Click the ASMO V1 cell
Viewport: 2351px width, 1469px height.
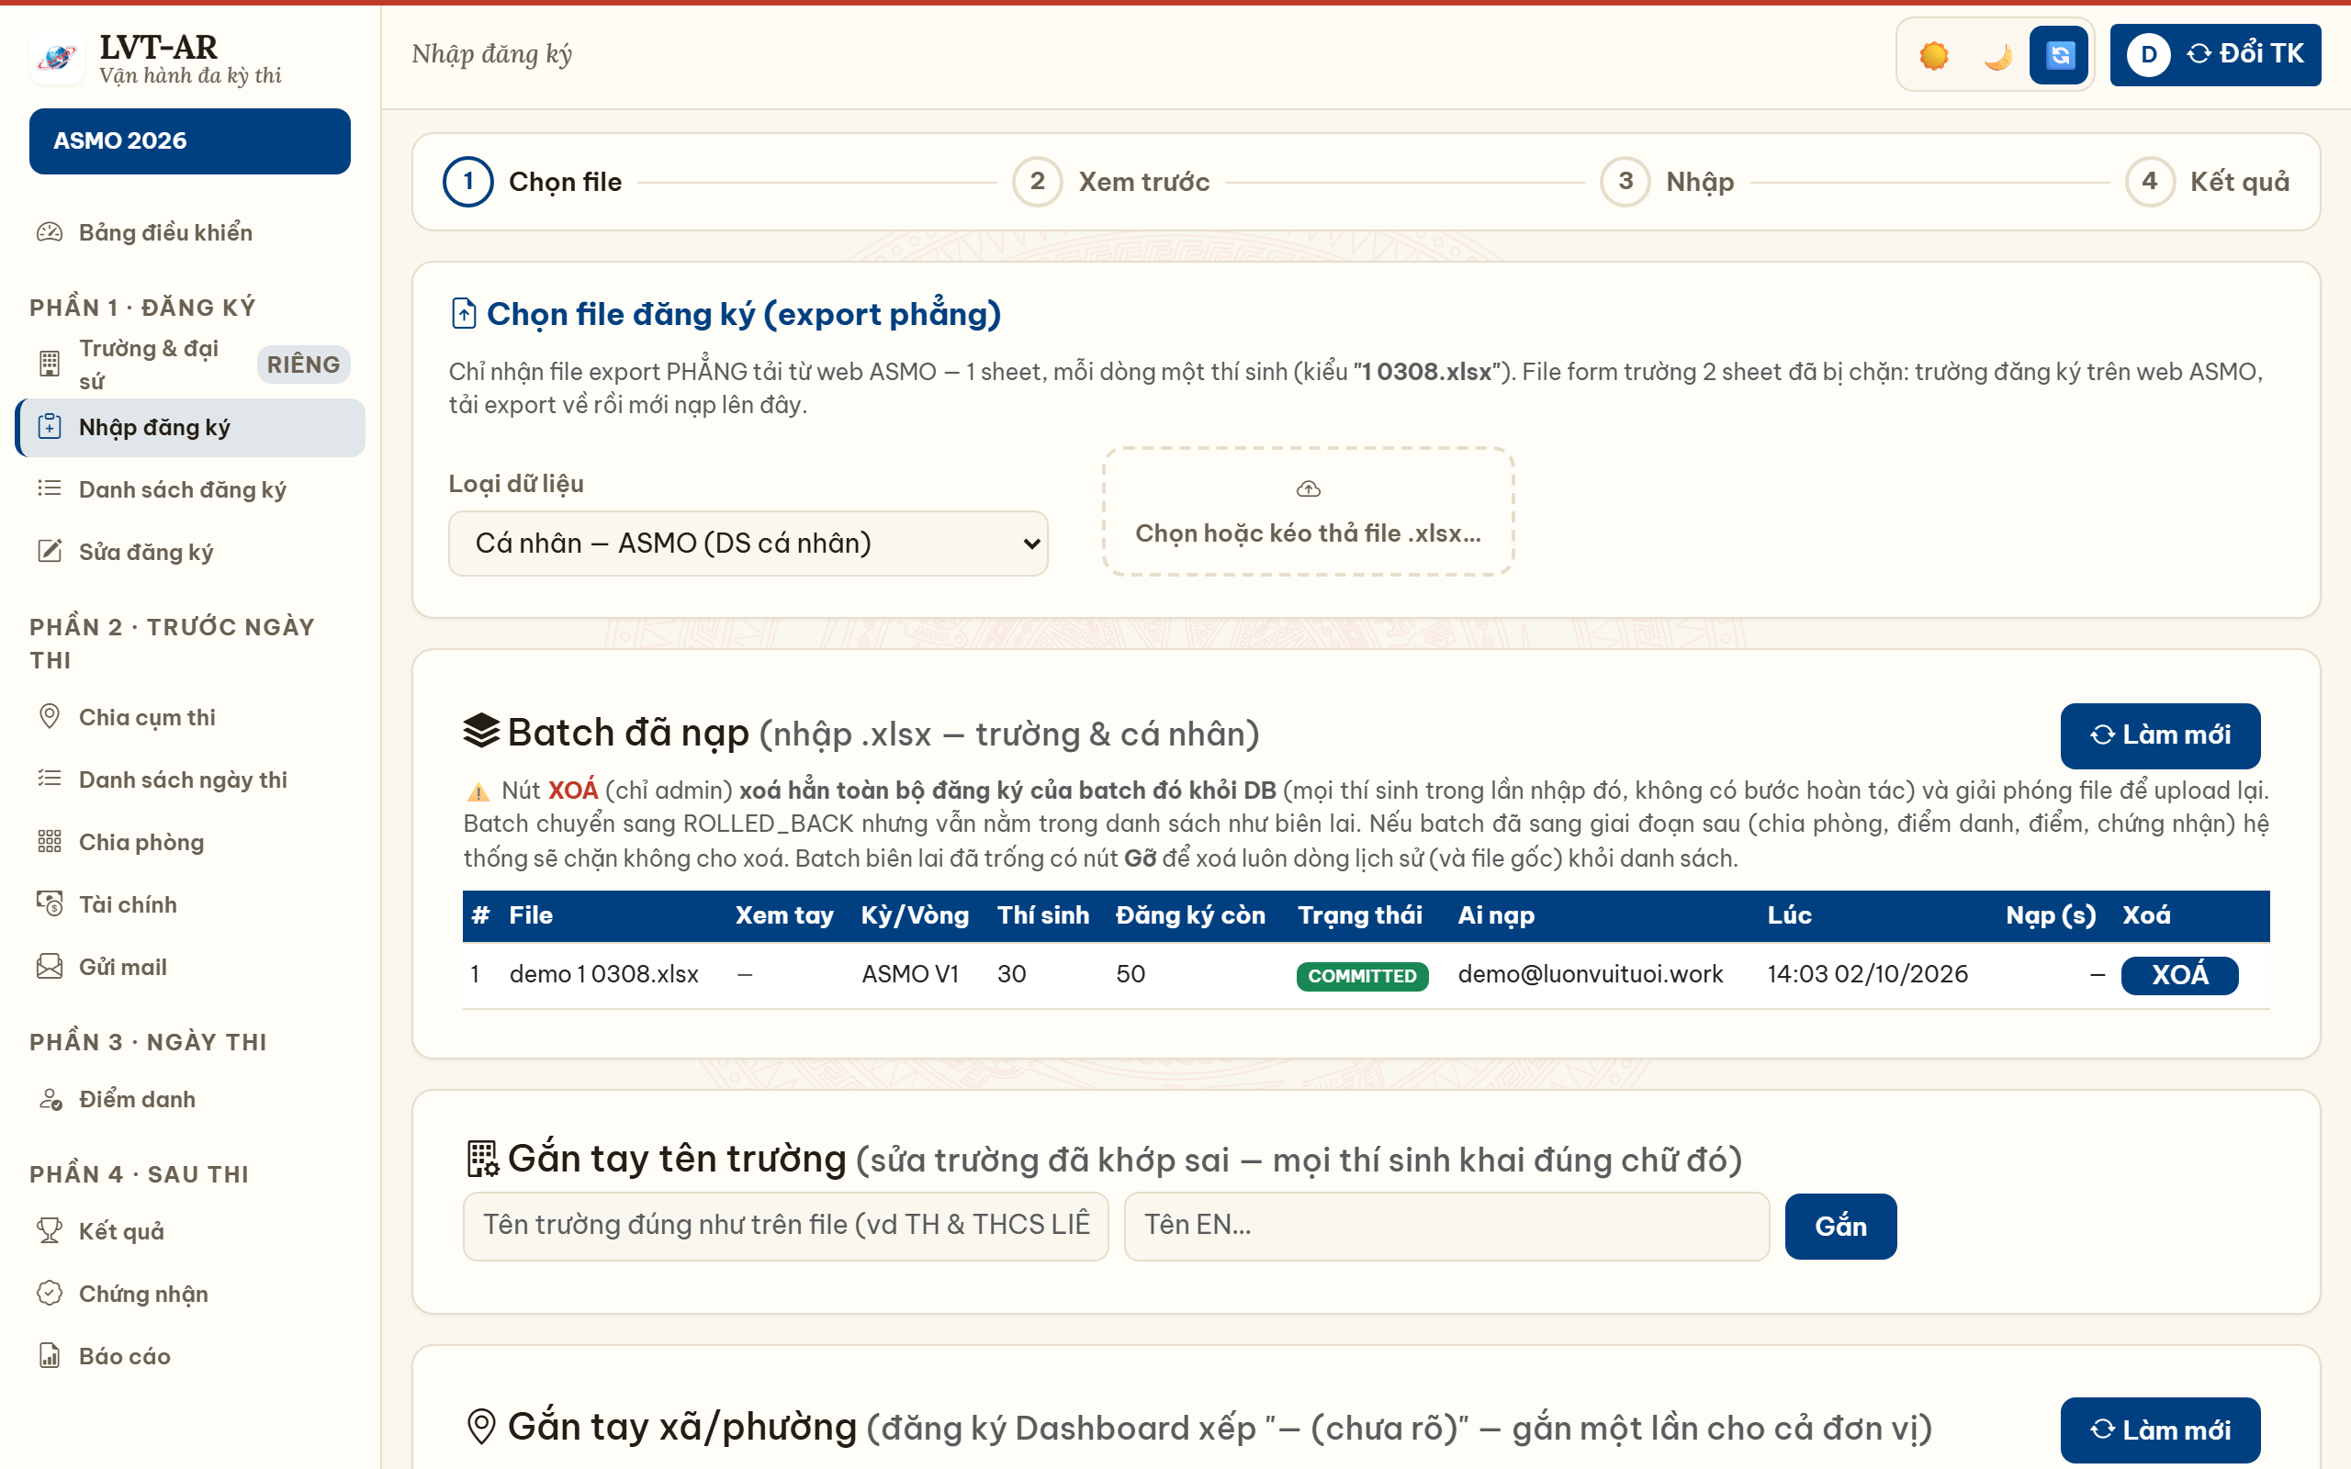[x=909, y=974]
